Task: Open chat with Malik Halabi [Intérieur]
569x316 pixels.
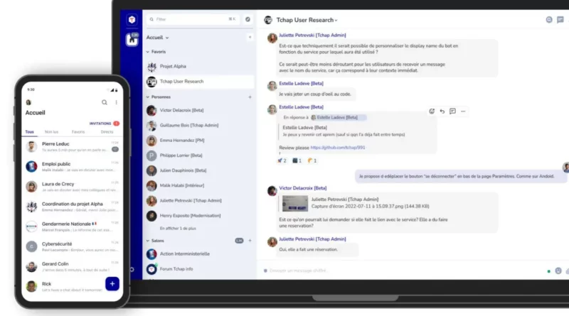Action: point(199,185)
